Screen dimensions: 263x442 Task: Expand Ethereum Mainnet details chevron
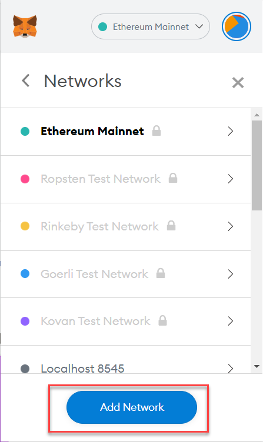231,131
